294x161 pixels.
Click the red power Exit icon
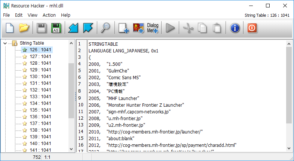tap(252, 28)
